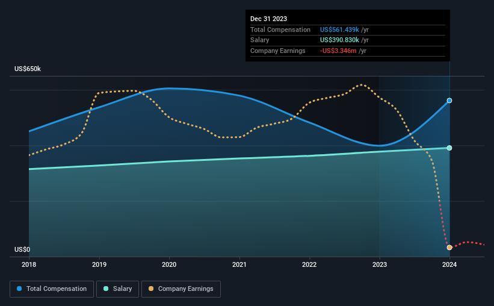
Task: Select the 2024 x-axis label
Action: pos(449,264)
